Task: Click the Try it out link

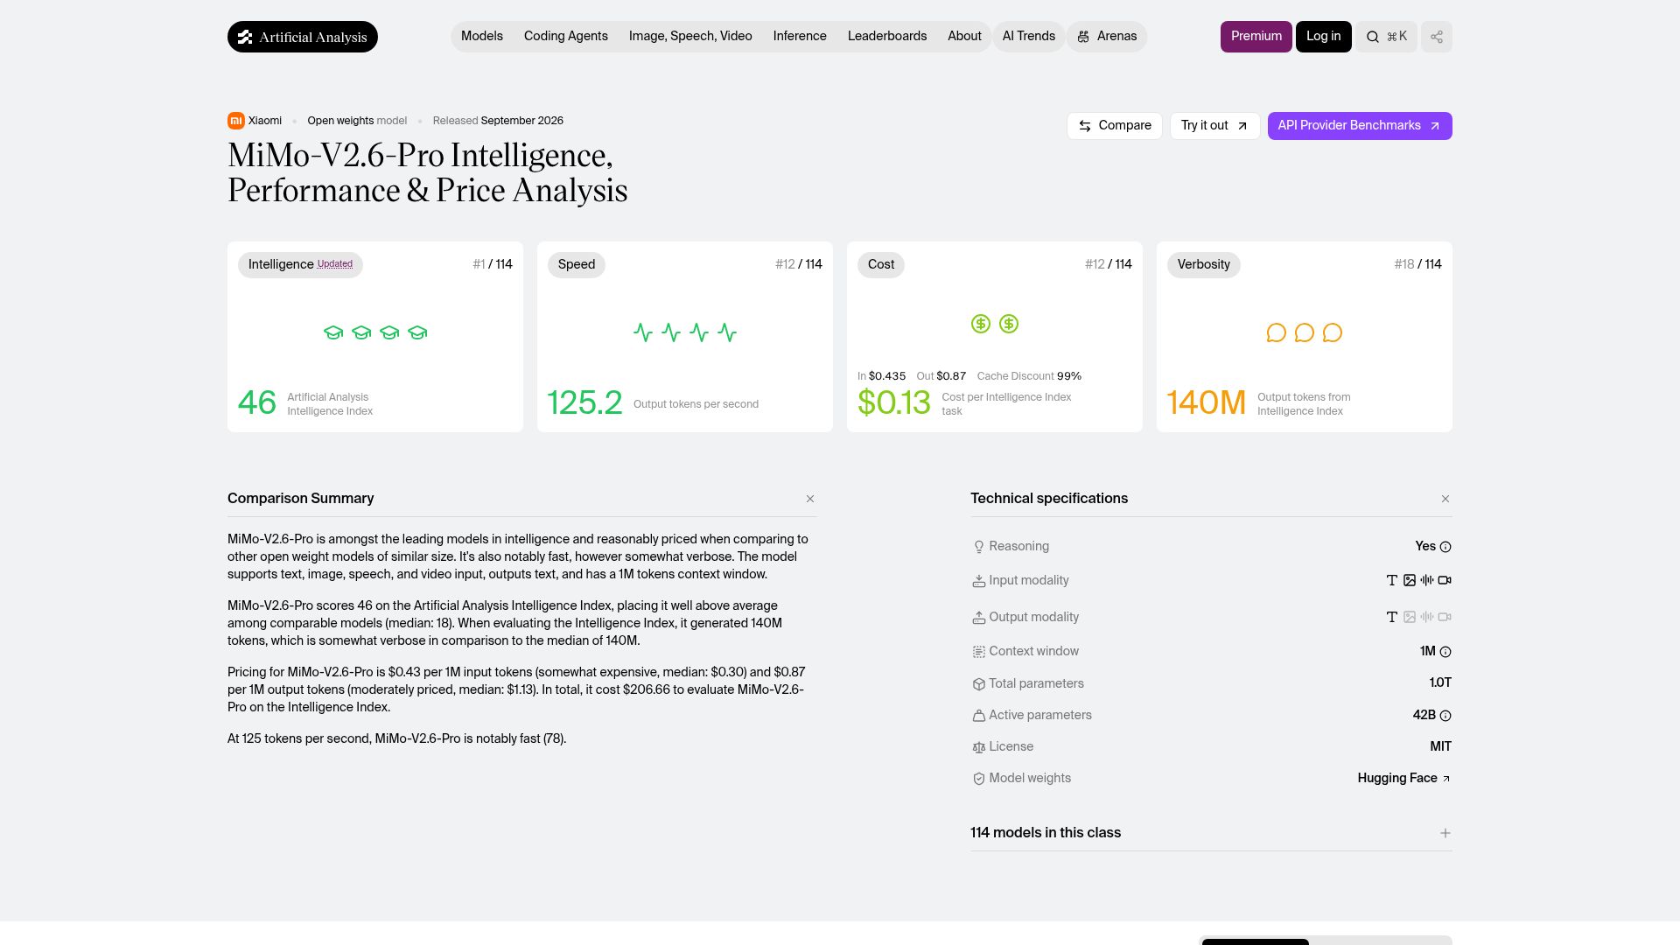Action: tap(1215, 126)
